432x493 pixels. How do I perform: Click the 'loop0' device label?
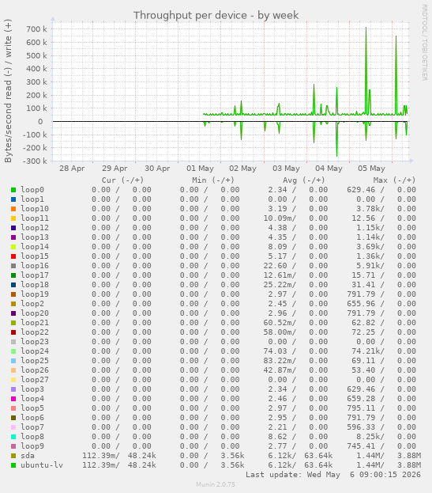tap(32, 190)
